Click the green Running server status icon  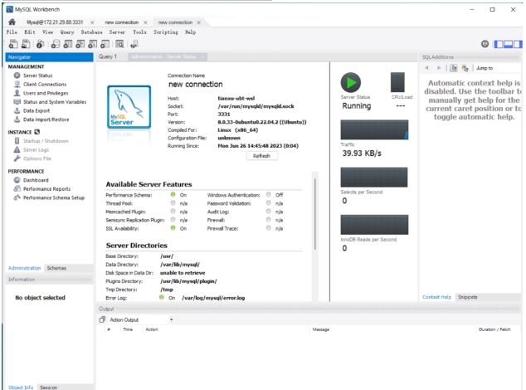[x=351, y=82]
